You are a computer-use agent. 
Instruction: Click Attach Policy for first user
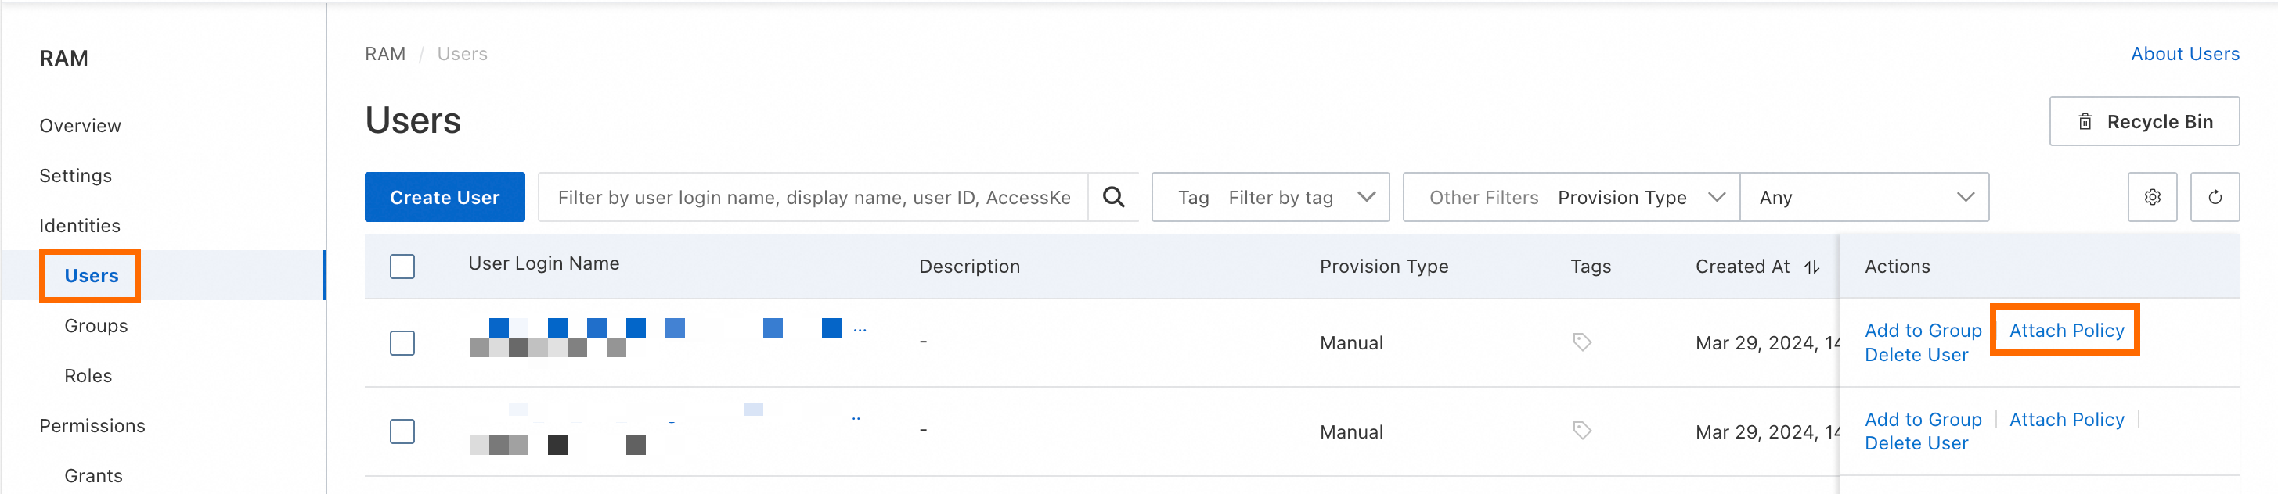pyautogui.click(x=2066, y=331)
